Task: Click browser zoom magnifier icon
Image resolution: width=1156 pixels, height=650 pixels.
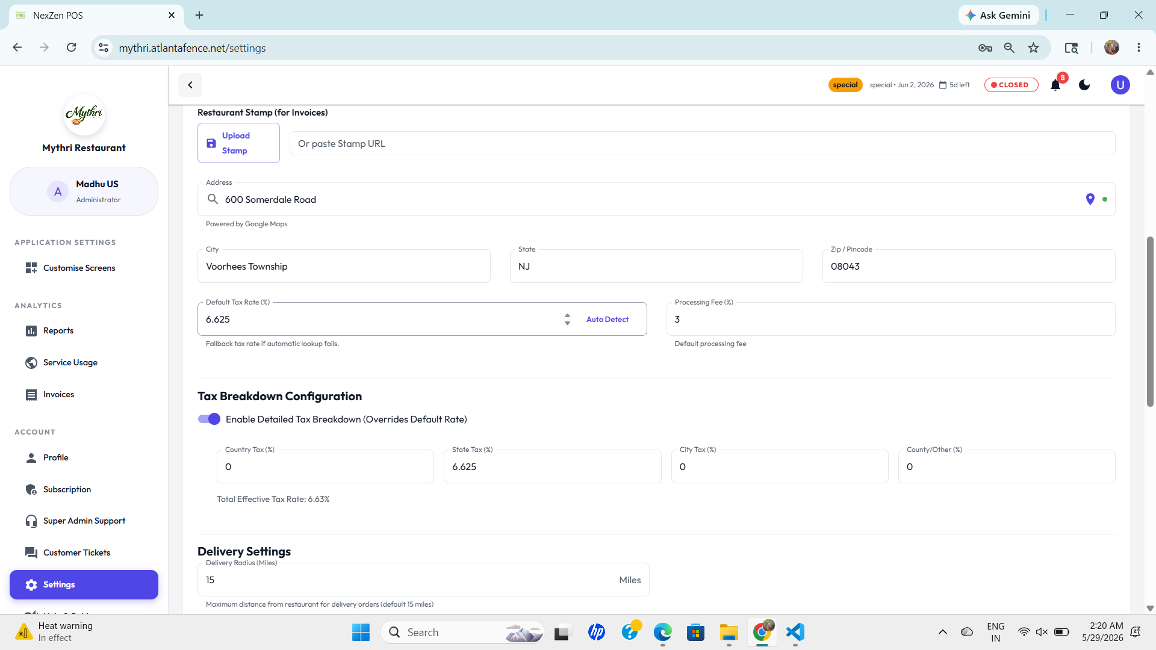Action: [1009, 48]
